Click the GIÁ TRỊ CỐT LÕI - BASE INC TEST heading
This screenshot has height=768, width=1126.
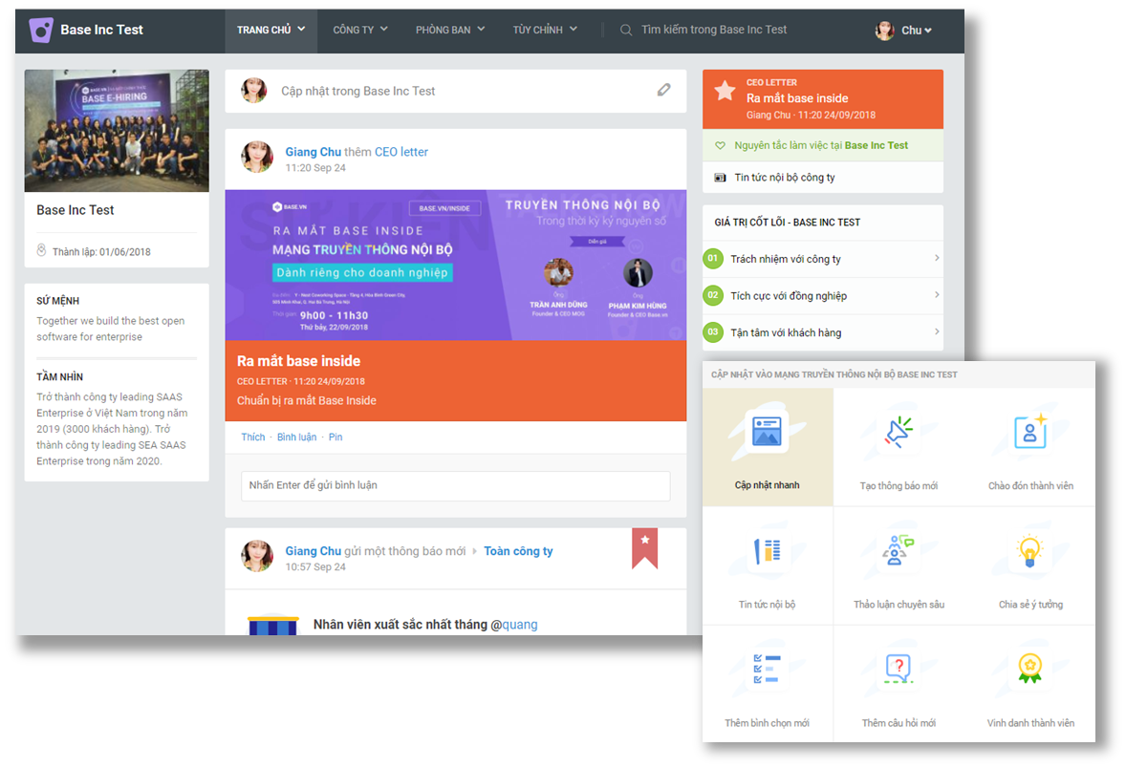pos(787,223)
